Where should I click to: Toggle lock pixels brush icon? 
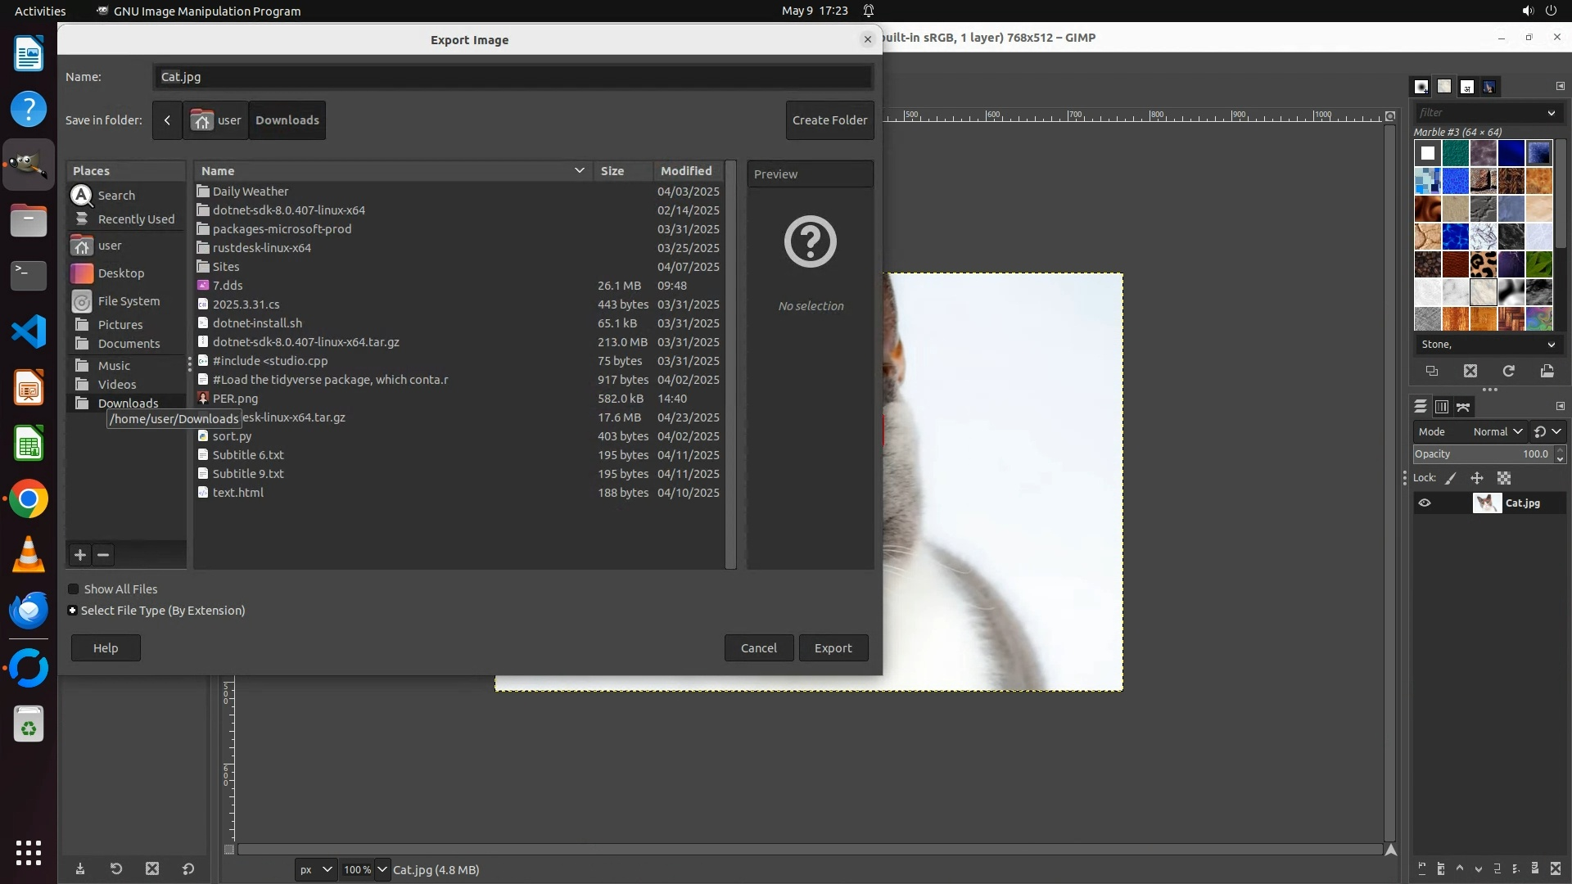click(1451, 478)
